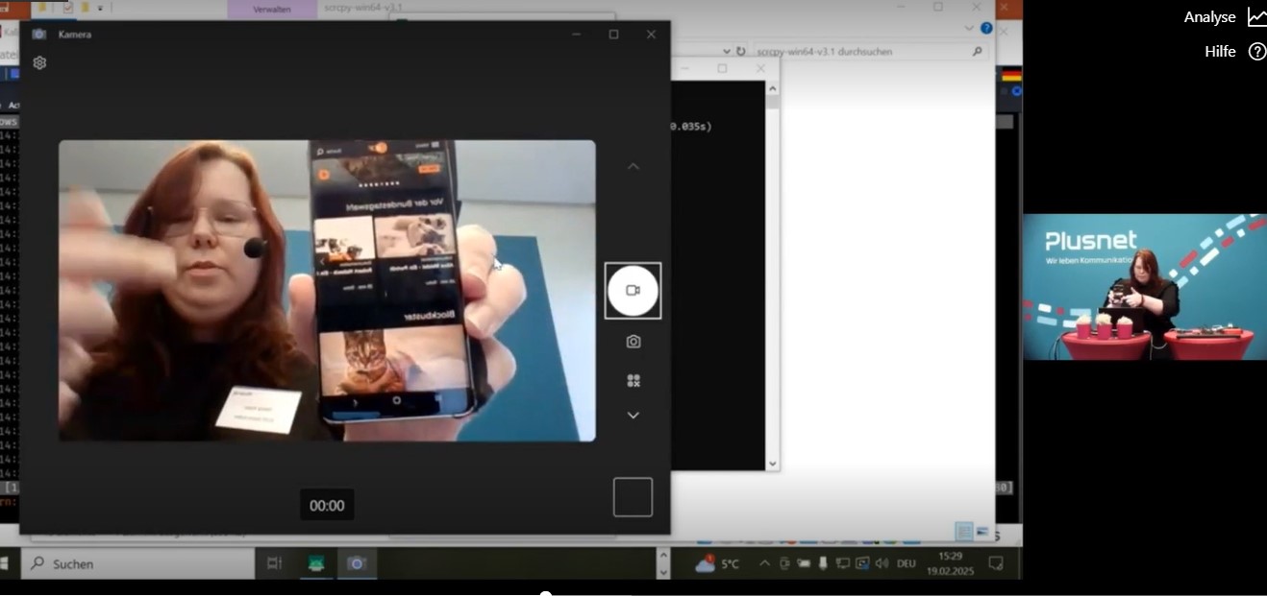
Task: Open the last capture thumbnail square
Action: tap(633, 497)
